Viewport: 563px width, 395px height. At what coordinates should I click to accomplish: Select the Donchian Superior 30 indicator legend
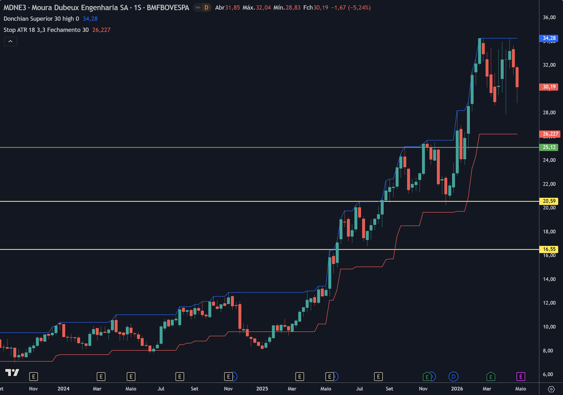coord(41,19)
